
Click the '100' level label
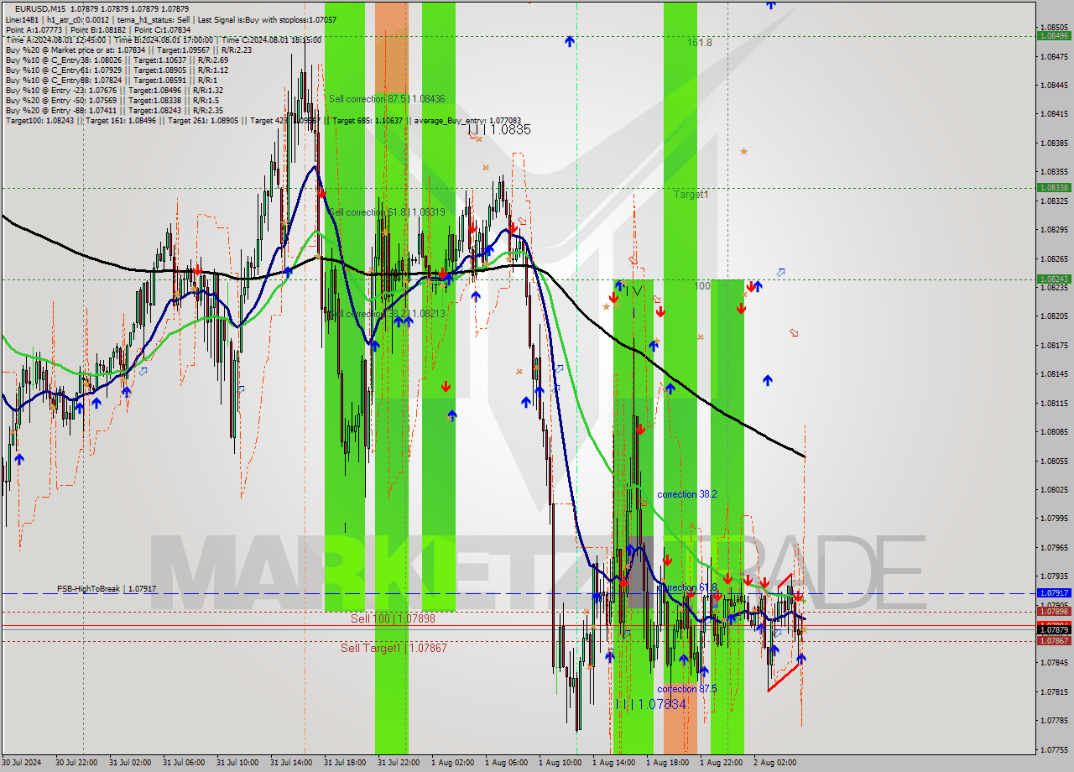703,286
